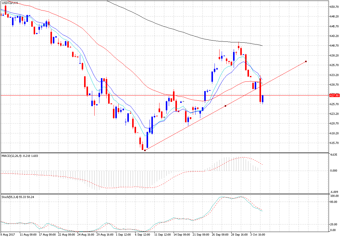343x238 pixels.
Task: Click the 623.20 price axis label
Action: coord(335,114)
